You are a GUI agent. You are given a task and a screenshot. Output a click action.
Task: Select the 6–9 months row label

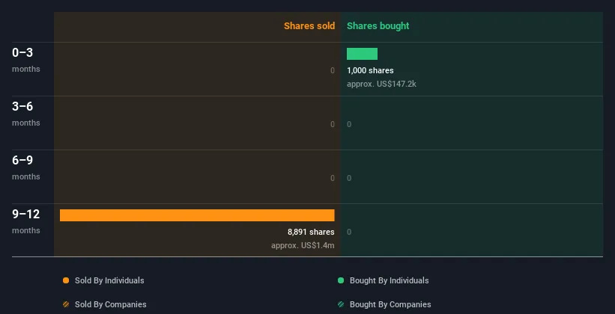pyautogui.click(x=26, y=168)
